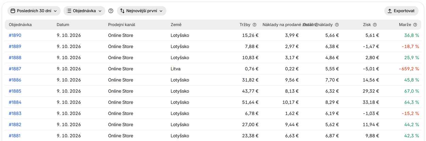This screenshot has height=141, width=426.
Task: Select margin value -18,7 %
Action: [410, 46]
